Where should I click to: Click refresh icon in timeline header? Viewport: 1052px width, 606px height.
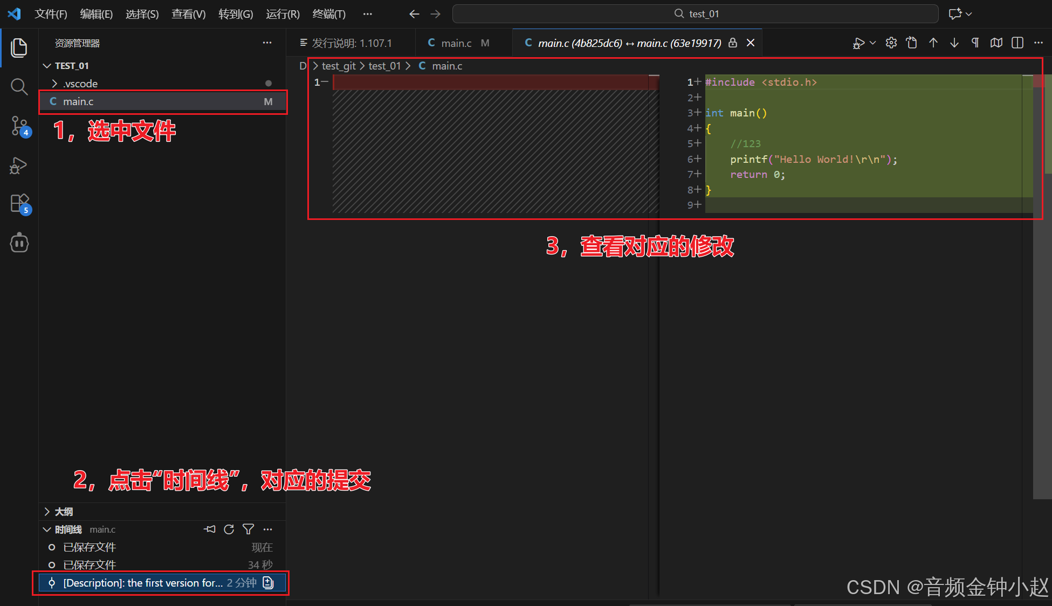tap(229, 529)
